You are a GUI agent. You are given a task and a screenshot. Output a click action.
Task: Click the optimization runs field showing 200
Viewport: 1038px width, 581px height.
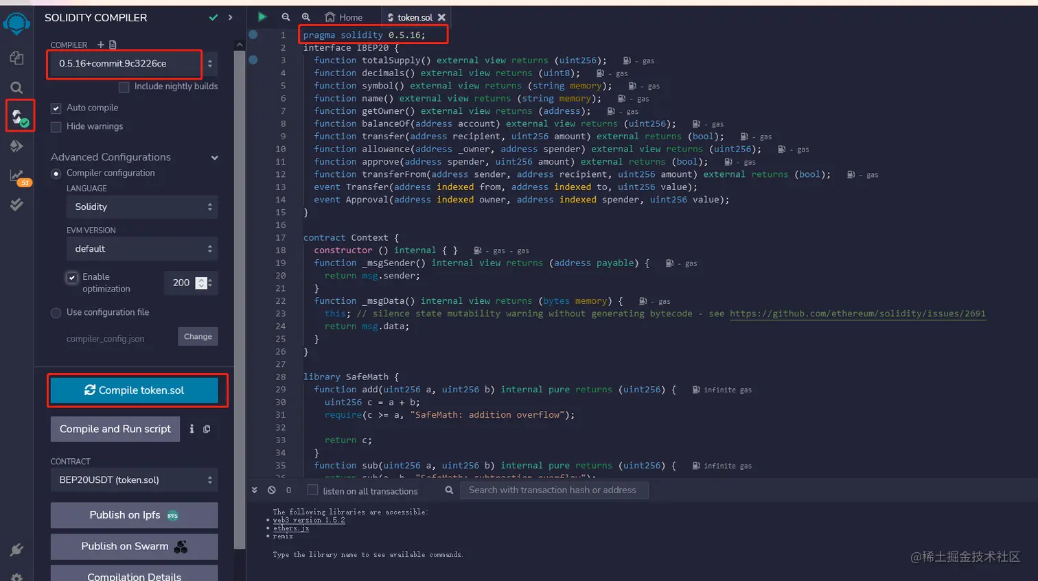tap(190, 283)
